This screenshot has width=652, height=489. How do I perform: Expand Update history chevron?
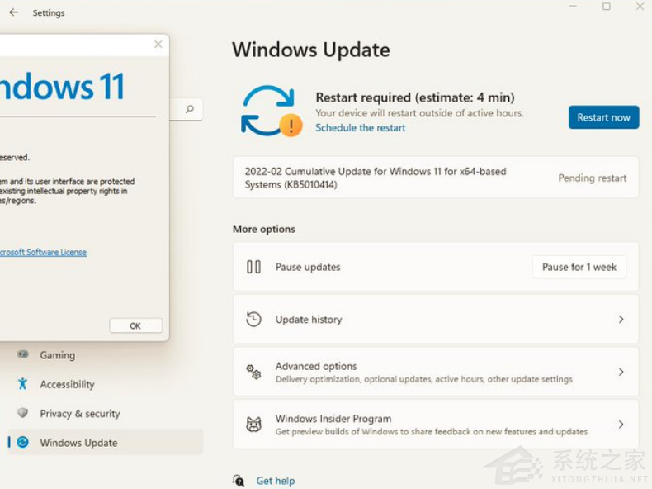[x=621, y=319]
